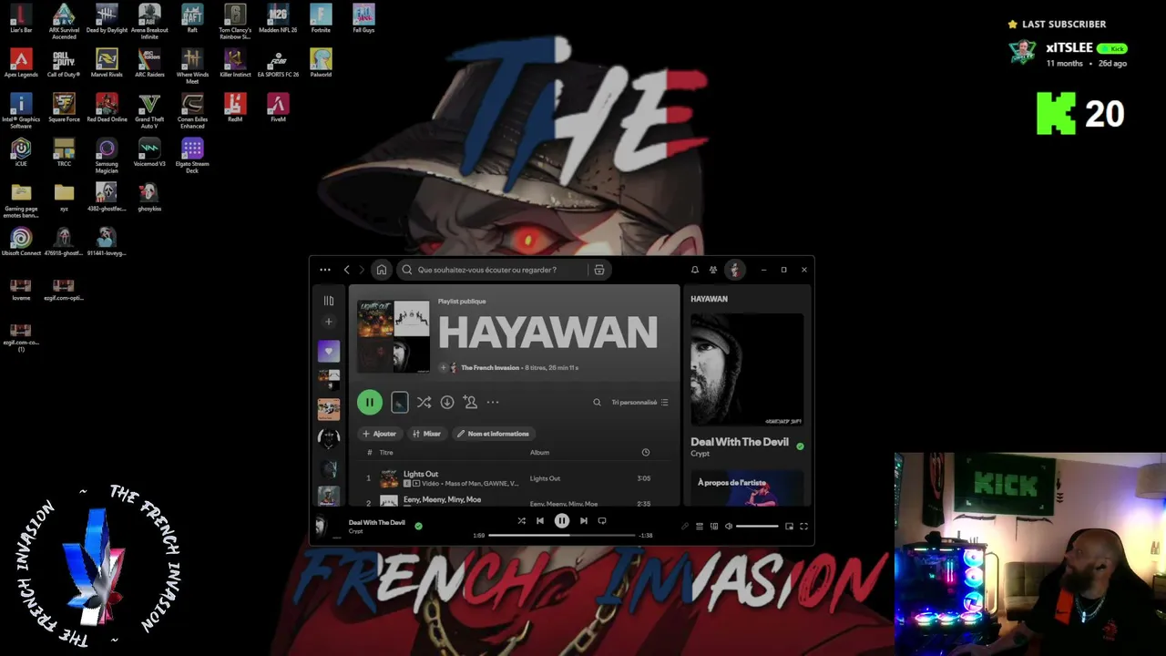Toggle repeat in the player bar
This screenshot has height=656, width=1166.
click(x=602, y=521)
